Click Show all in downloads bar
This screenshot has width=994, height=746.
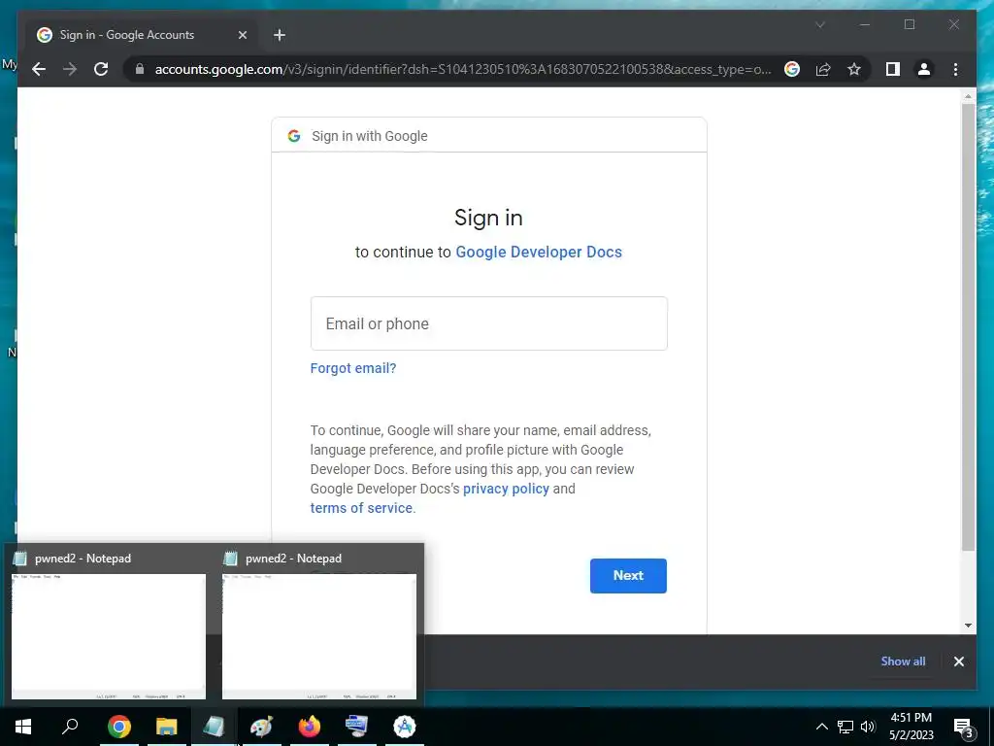tap(903, 661)
